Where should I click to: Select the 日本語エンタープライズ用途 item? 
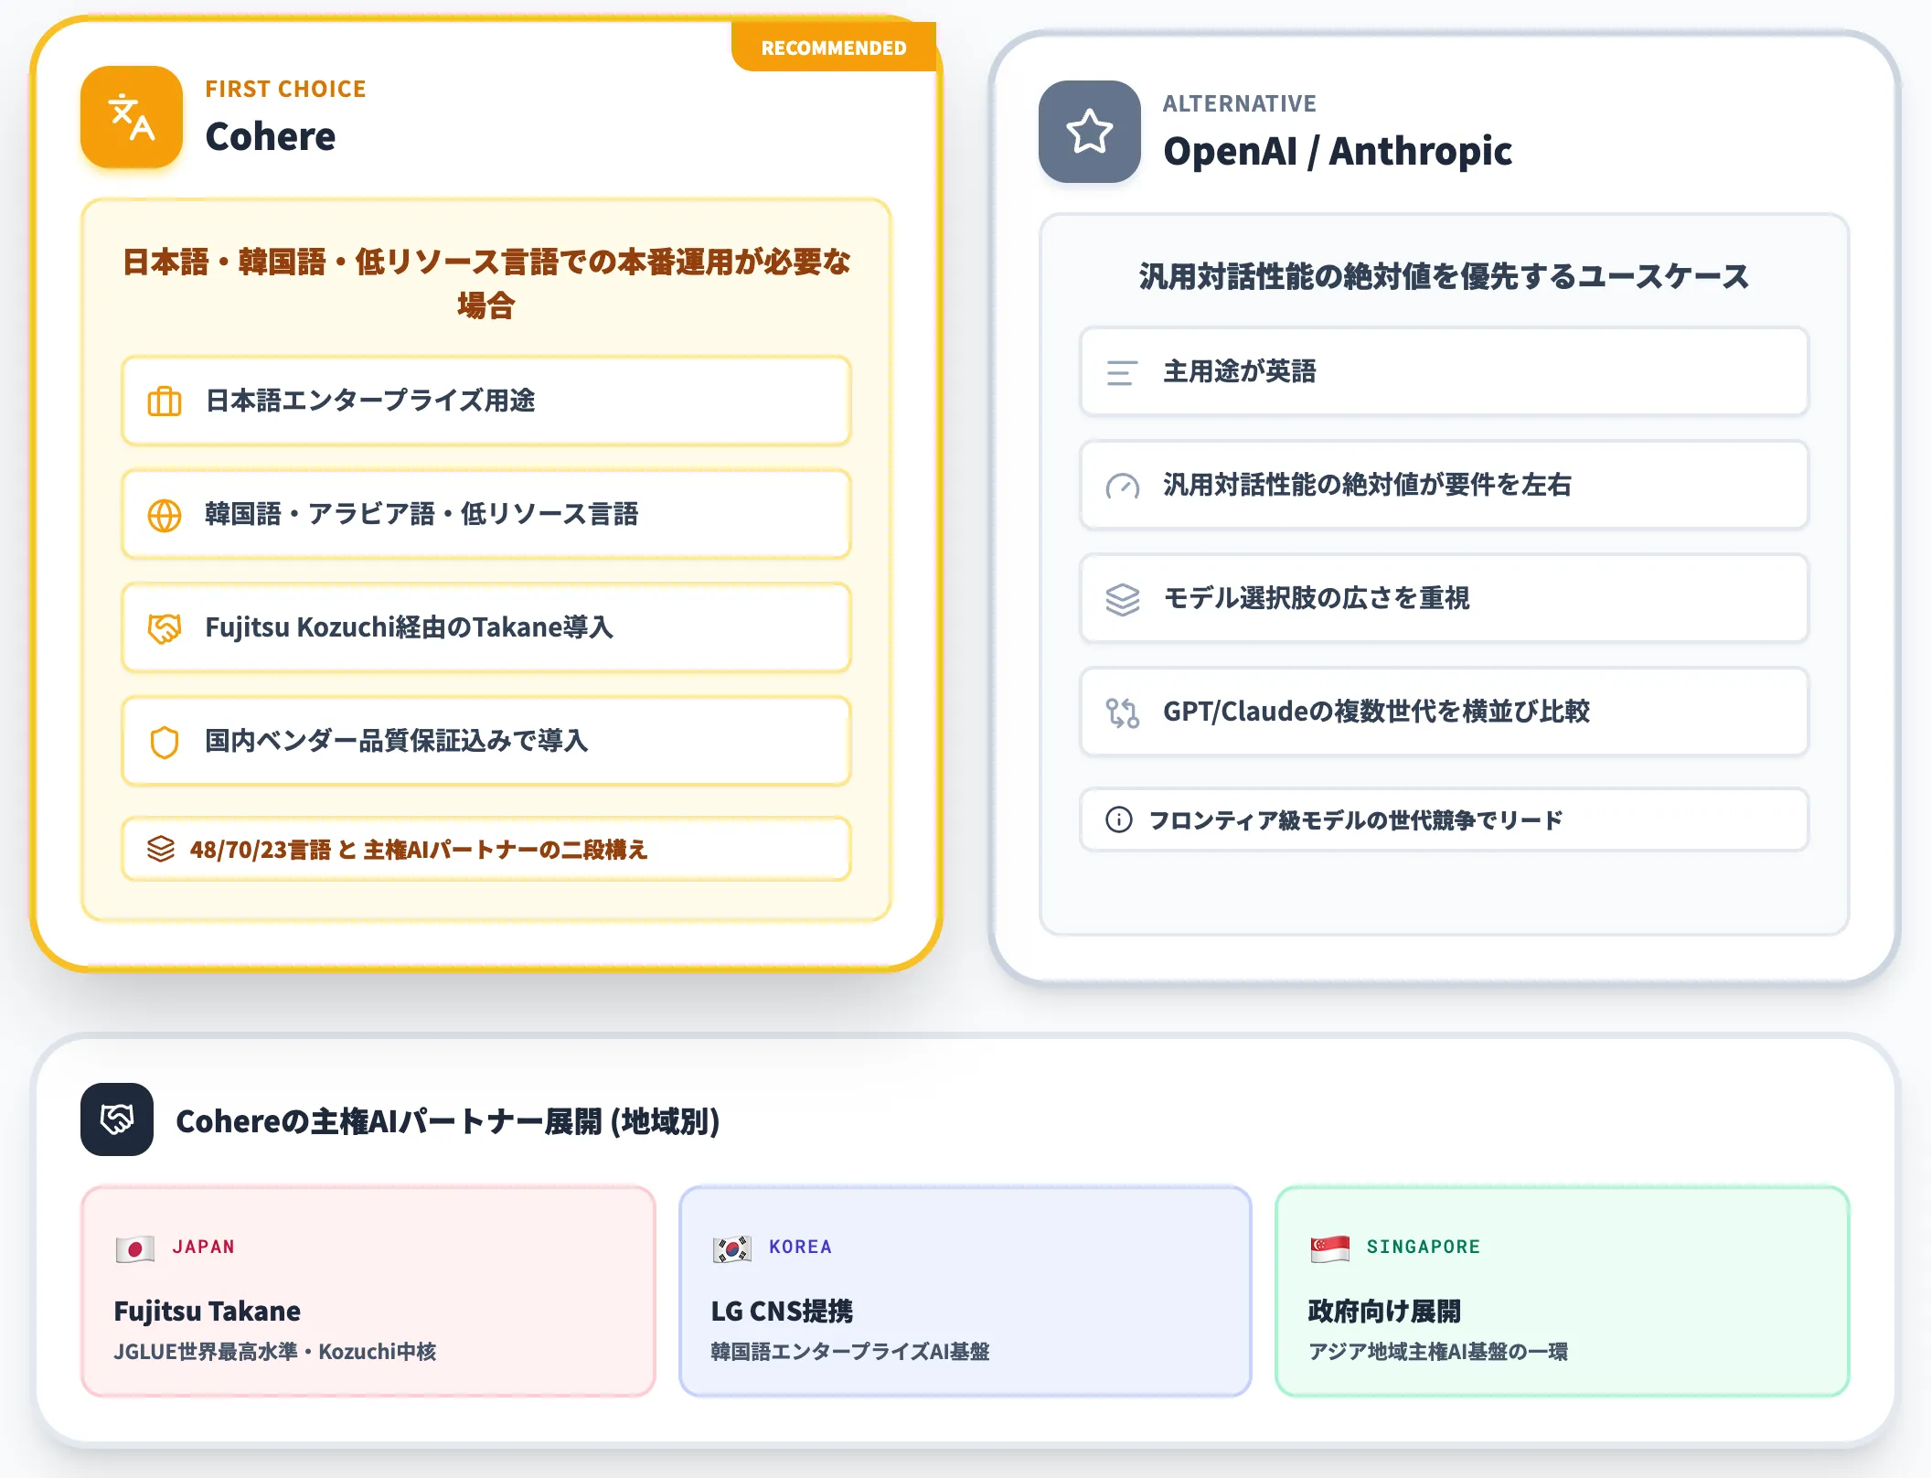(x=486, y=401)
